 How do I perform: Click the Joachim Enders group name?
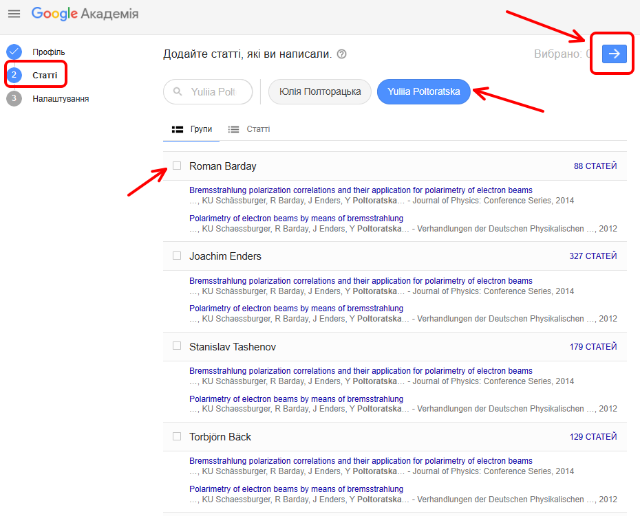[225, 256]
